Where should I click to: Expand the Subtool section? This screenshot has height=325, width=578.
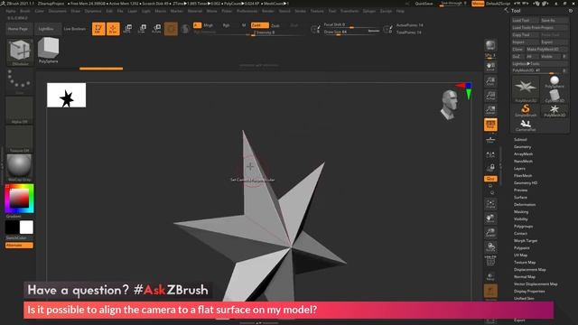(520, 140)
